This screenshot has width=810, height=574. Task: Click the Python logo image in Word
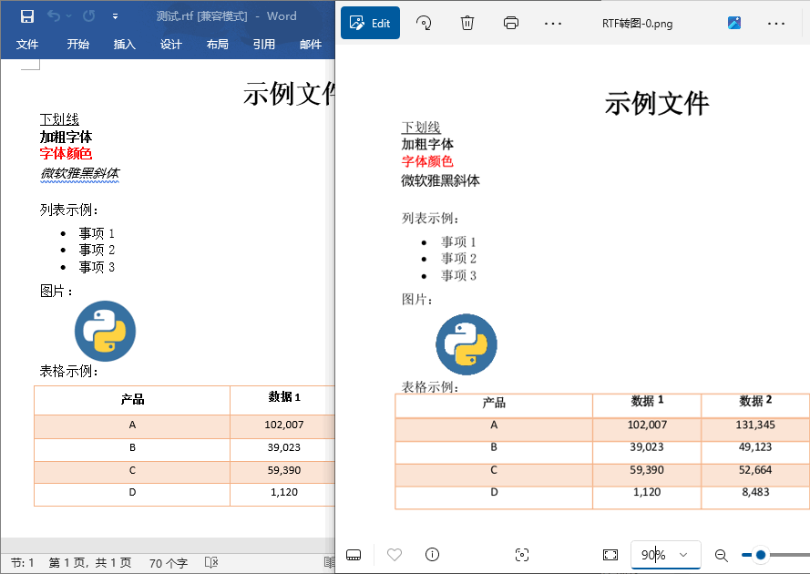[105, 331]
